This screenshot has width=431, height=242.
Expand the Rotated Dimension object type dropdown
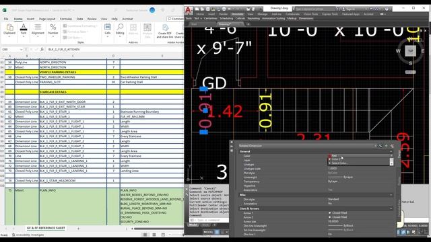click(x=376, y=146)
